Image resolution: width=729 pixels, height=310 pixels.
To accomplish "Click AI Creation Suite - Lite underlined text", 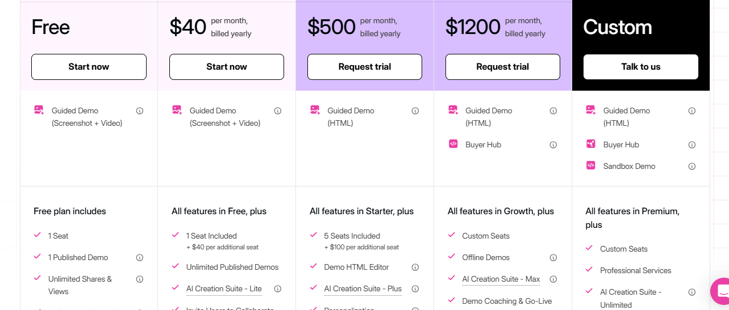I will [224, 289].
